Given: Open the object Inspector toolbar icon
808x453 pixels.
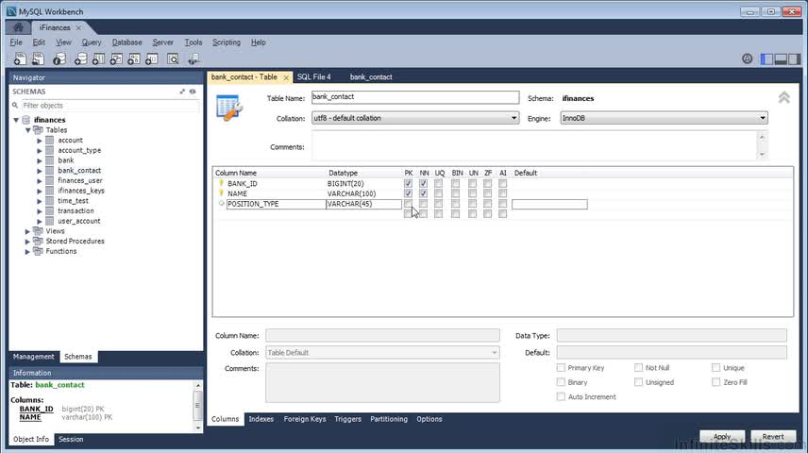Looking at the screenshot, I should tap(59, 59).
